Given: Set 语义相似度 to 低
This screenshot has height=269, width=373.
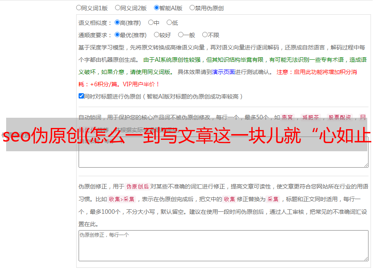Looking at the screenshot, I should click(169, 22).
